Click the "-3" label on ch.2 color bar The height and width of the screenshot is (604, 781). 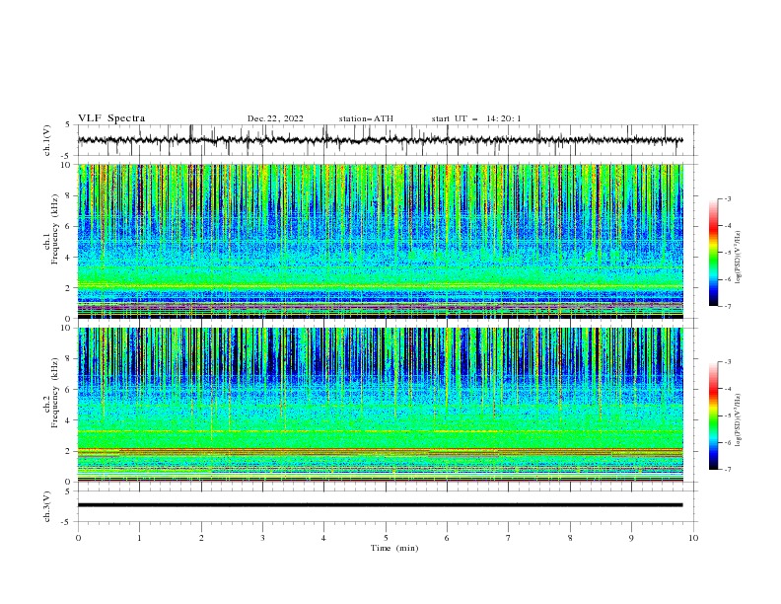tap(728, 362)
